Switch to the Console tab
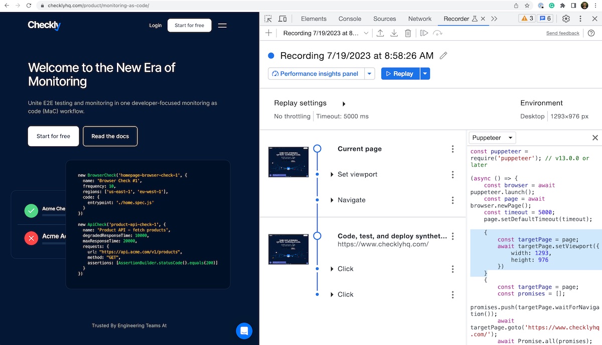 click(x=350, y=19)
